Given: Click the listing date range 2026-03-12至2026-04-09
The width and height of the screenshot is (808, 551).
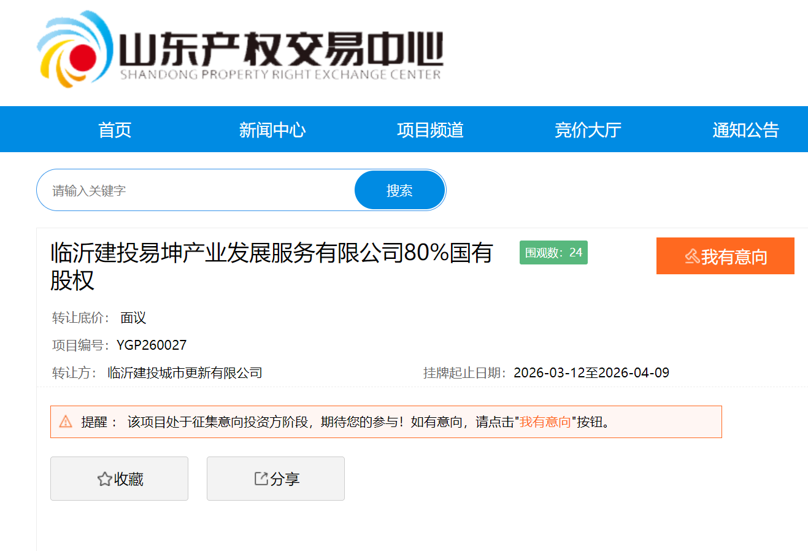Looking at the screenshot, I should point(591,373).
